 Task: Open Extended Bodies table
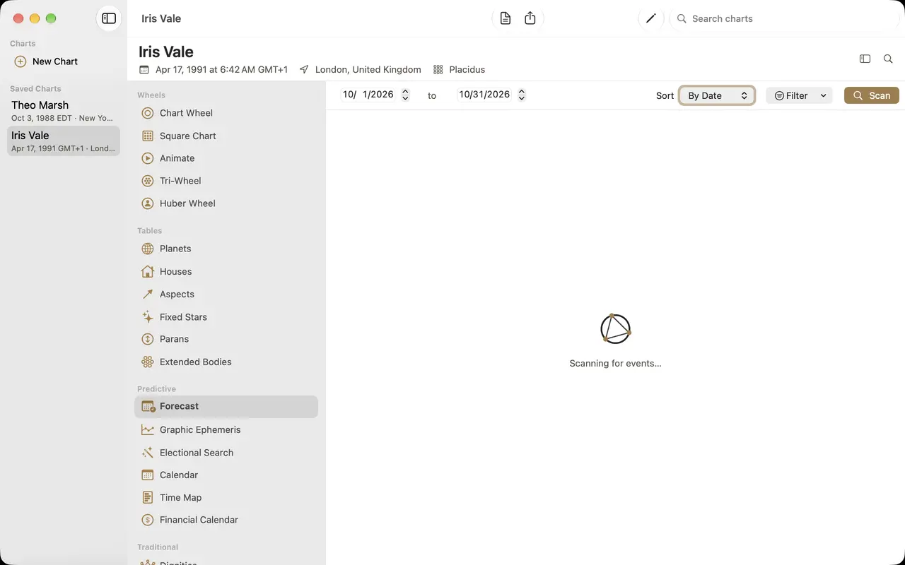point(226,362)
